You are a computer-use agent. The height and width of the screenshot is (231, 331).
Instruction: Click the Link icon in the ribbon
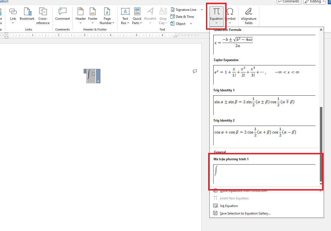(x=13, y=11)
